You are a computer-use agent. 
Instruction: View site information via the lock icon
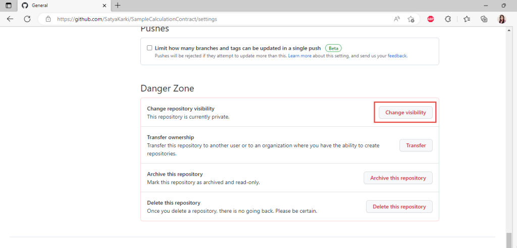click(48, 19)
